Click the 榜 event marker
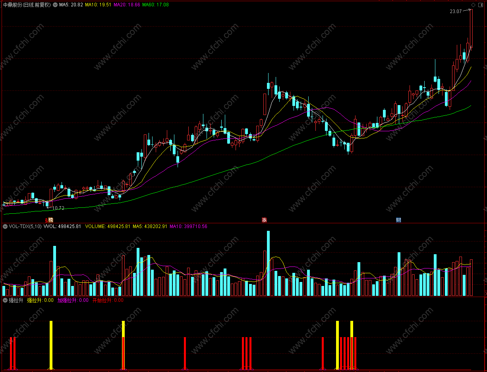The width and height of the screenshot is (487, 372). pyautogui.click(x=50, y=220)
